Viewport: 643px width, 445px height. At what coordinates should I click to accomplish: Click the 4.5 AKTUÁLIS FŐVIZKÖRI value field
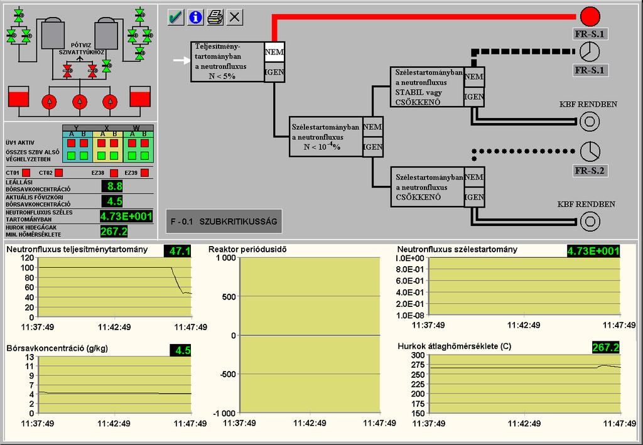pos(112,201)
